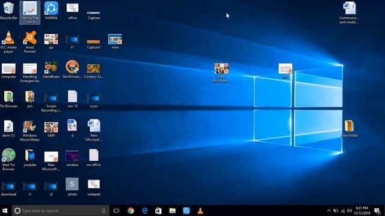The height and width of the screenshot is (216, 385).
Task: Launch Google Chrome from the taskbar
Action: pyautogui.click(x=131, y=211)
